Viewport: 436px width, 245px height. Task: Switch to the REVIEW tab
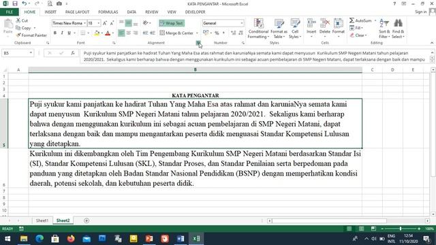coord(151,12)
